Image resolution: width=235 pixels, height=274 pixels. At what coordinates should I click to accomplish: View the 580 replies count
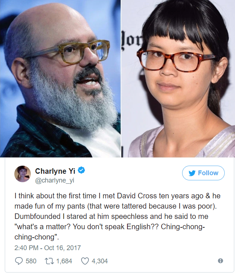(31, 261)
